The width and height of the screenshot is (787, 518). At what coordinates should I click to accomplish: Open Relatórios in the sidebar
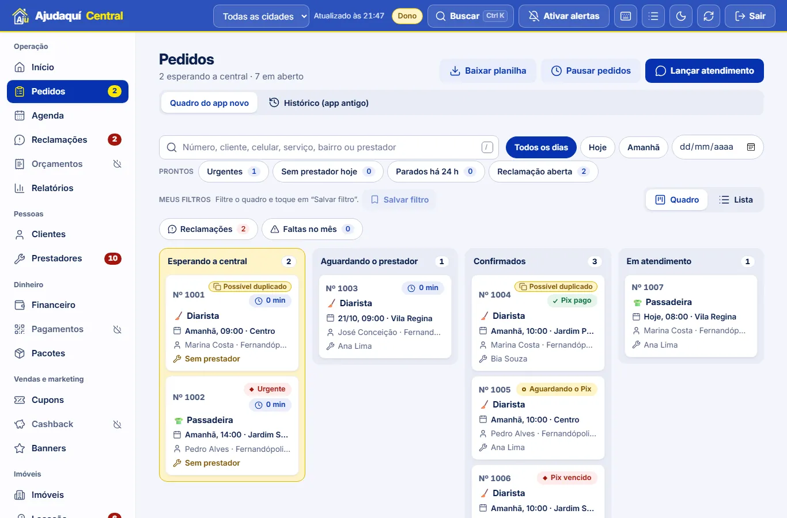tap(67, 188)
